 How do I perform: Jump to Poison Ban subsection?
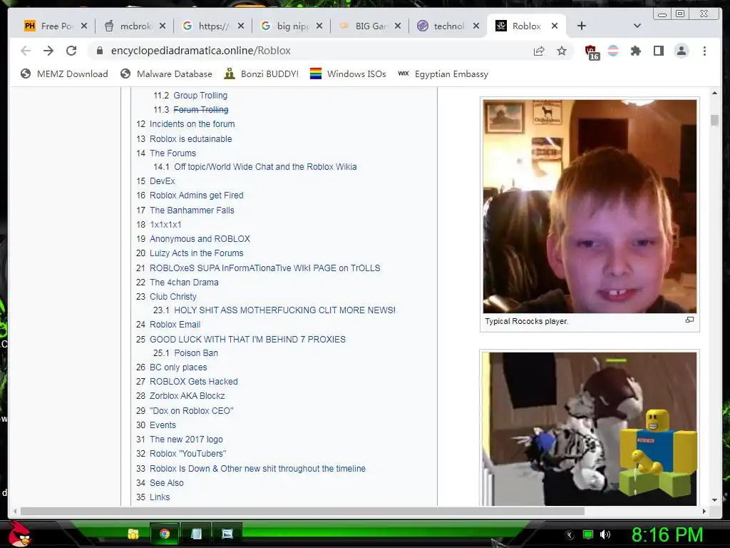[196, 352]
